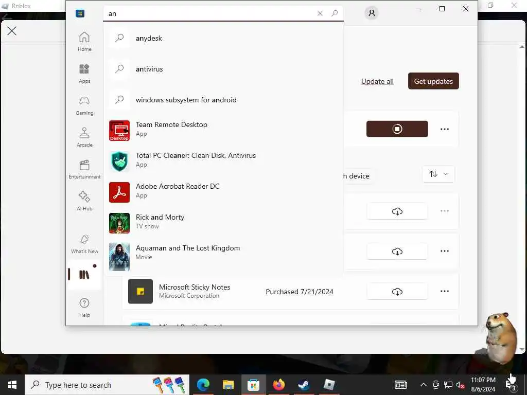Screen dimensions: 527x395
Task: Select the Library icon in sidebar
Action: coord(84,275)
